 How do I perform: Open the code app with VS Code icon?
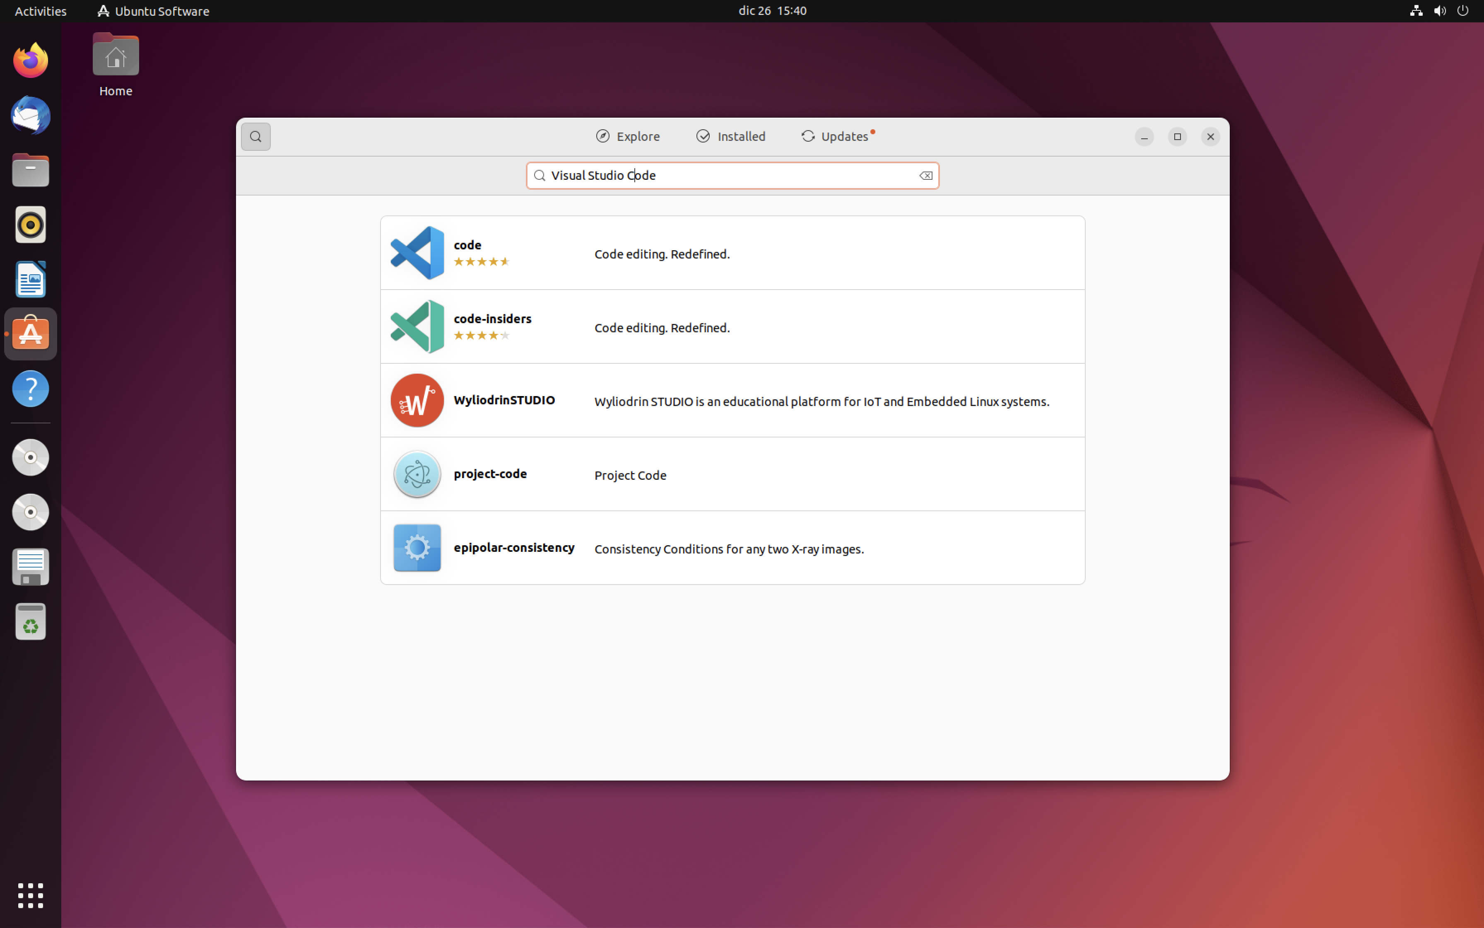pyautogui.click(x=417, y=253)
